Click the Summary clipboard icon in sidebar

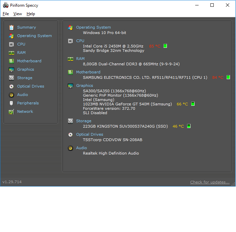11,27
